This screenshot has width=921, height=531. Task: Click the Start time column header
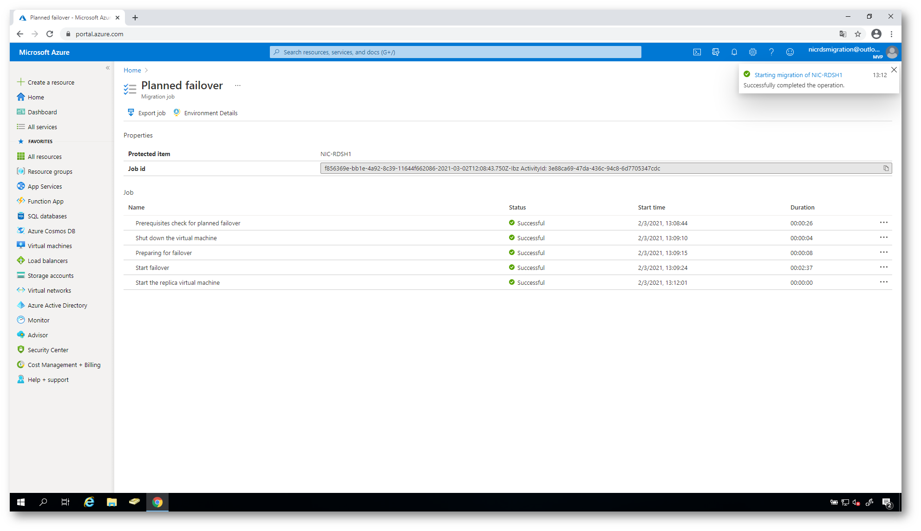pos(651,208)
